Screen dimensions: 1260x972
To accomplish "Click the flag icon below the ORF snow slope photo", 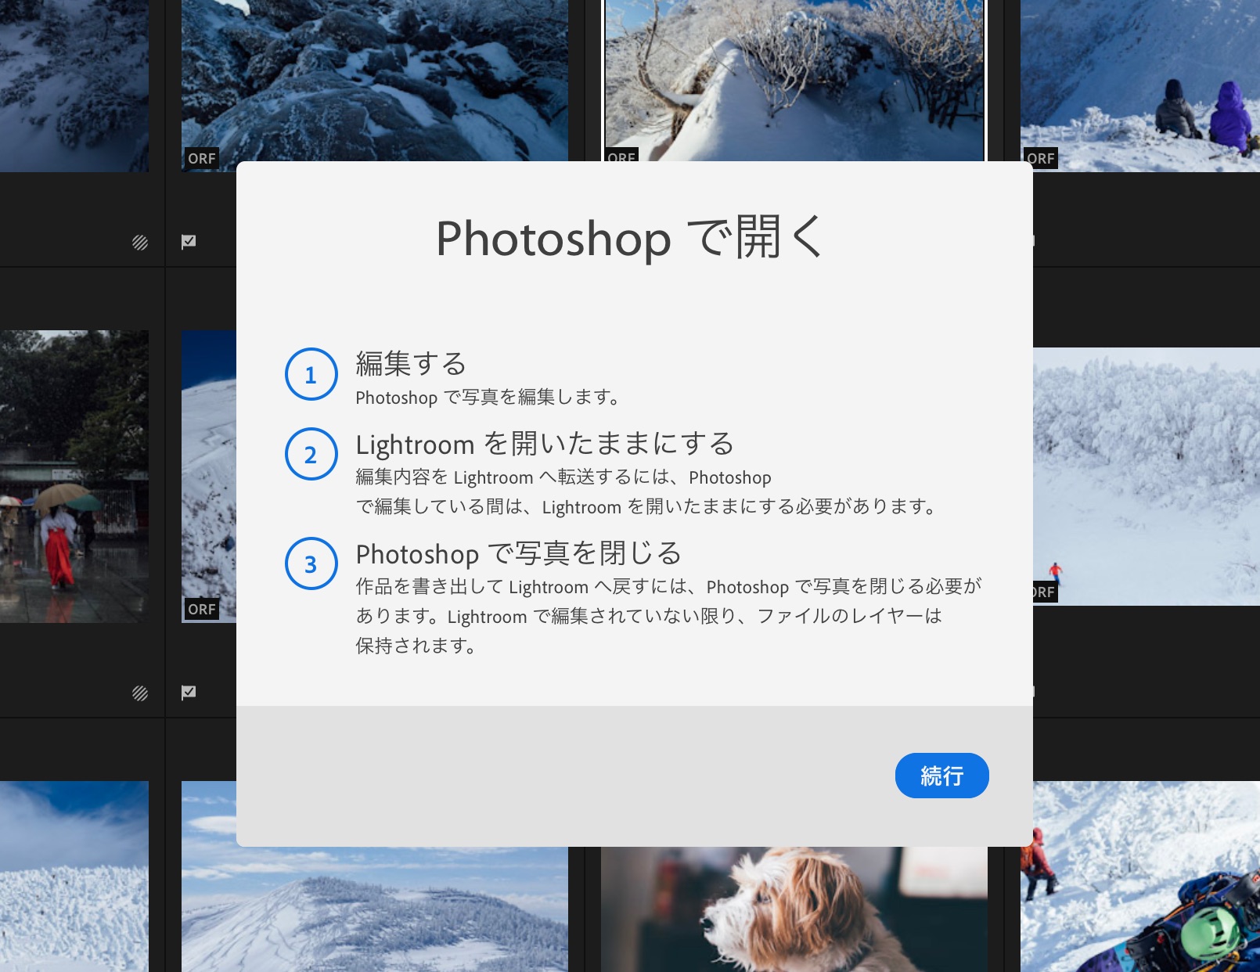I will click(189, 693).
